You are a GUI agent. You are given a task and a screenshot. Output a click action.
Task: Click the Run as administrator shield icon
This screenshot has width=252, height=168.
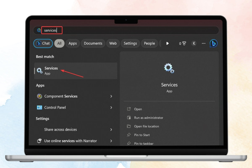tap(129, 118)
